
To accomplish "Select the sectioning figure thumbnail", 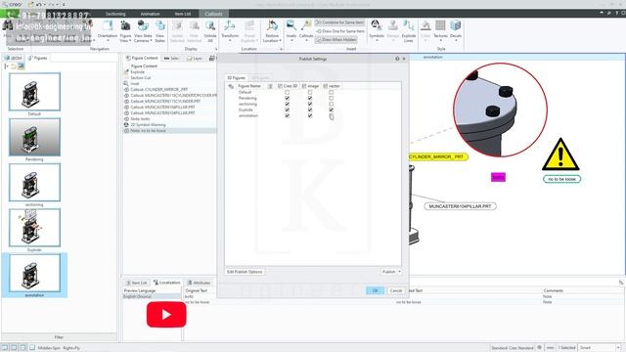I will click(x=34, y=183).
